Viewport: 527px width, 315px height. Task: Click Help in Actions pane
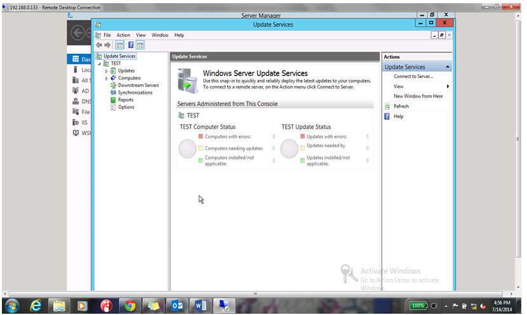(399, 117)
